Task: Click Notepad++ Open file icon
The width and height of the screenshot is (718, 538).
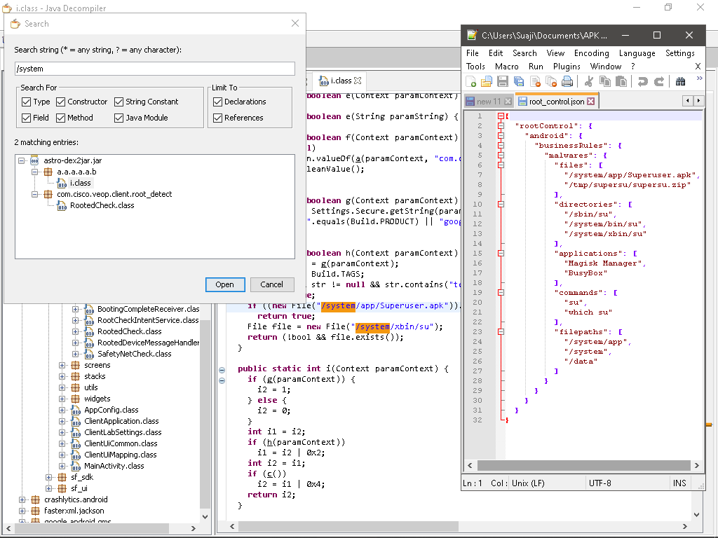Action: pyautogui.click(x=487, y=82)
